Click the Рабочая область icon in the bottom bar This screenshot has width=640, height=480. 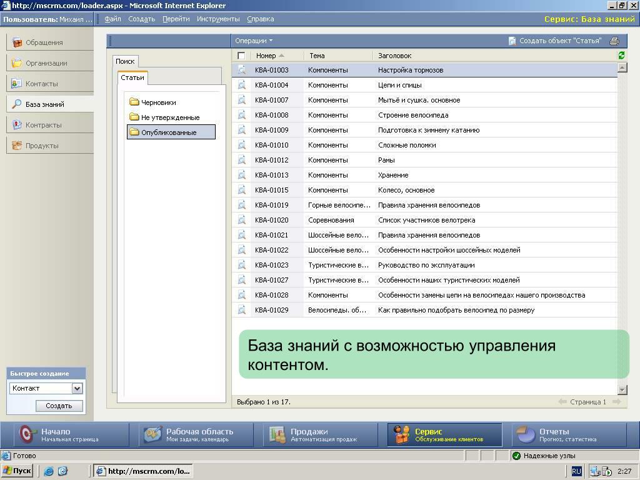[152, 435]
